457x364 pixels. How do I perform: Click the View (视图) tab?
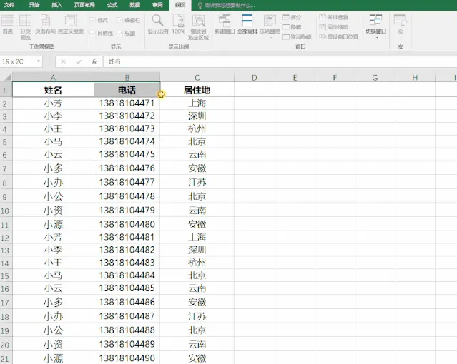[180, 5]
